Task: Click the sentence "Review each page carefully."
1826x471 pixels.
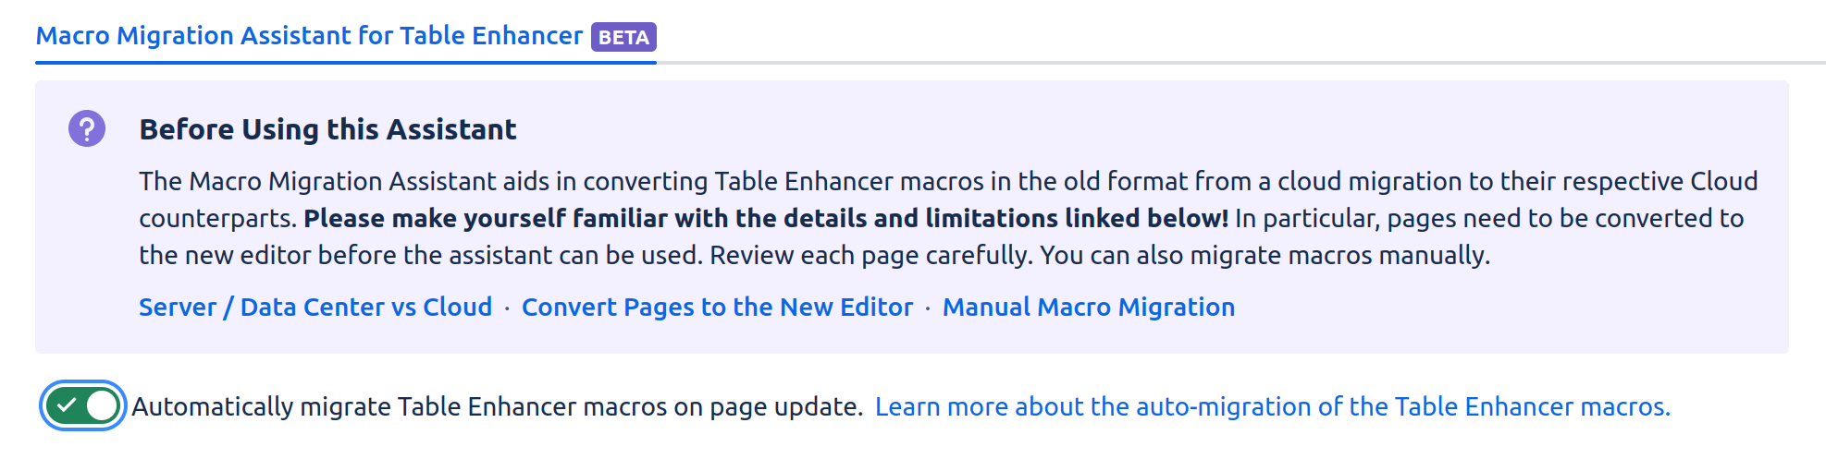Action: tap(870, 255)
